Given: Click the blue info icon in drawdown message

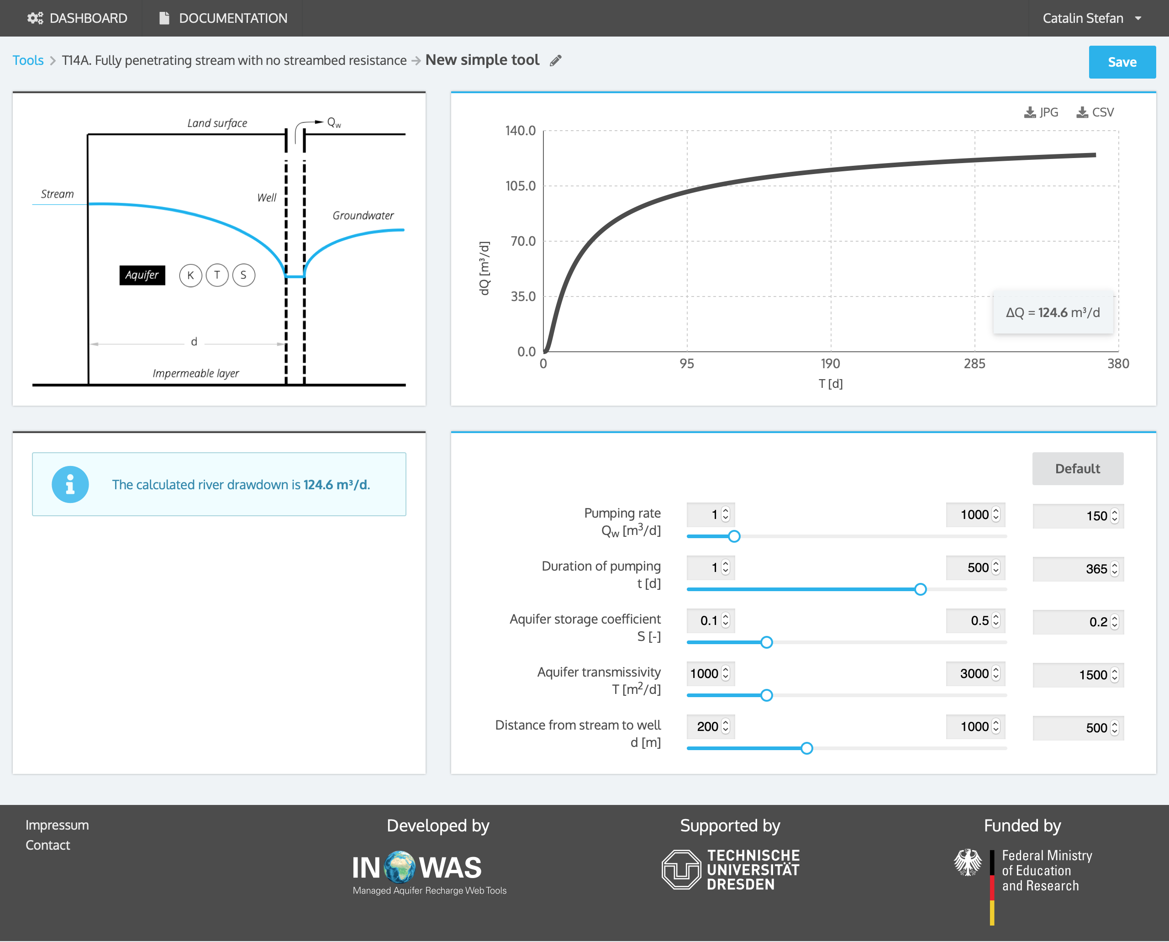Looking at the screenshot, I should pyautogui.click(x=70, y=484).
